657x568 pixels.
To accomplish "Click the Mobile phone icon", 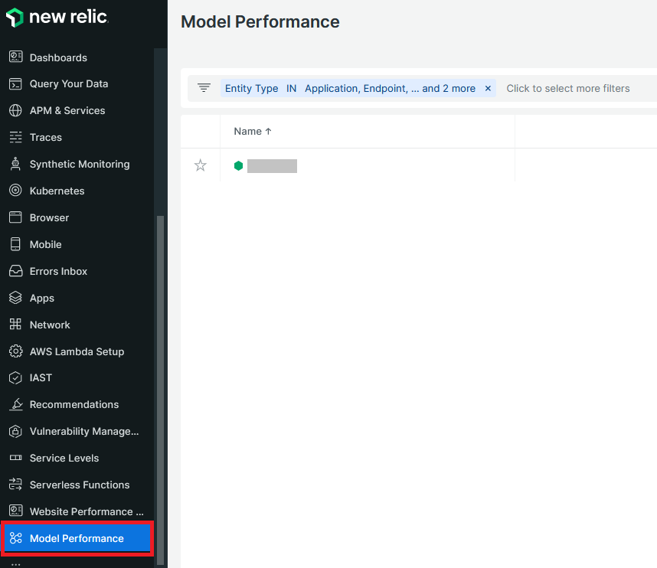I will [15, 244].
